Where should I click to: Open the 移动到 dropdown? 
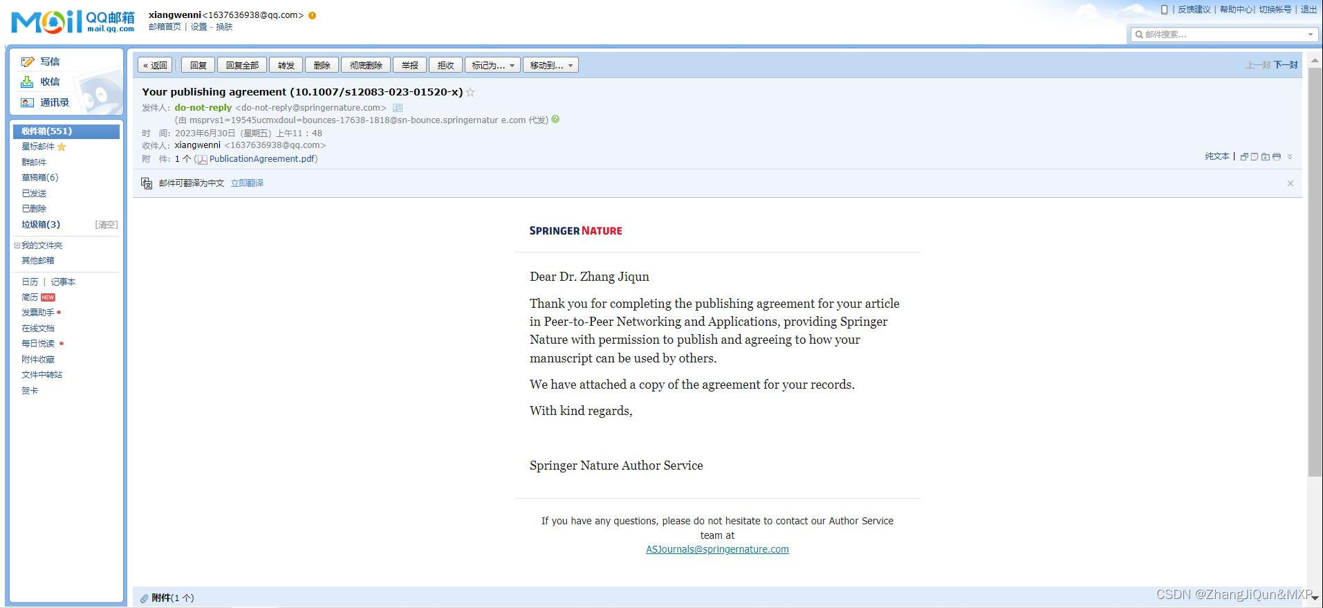551,65
